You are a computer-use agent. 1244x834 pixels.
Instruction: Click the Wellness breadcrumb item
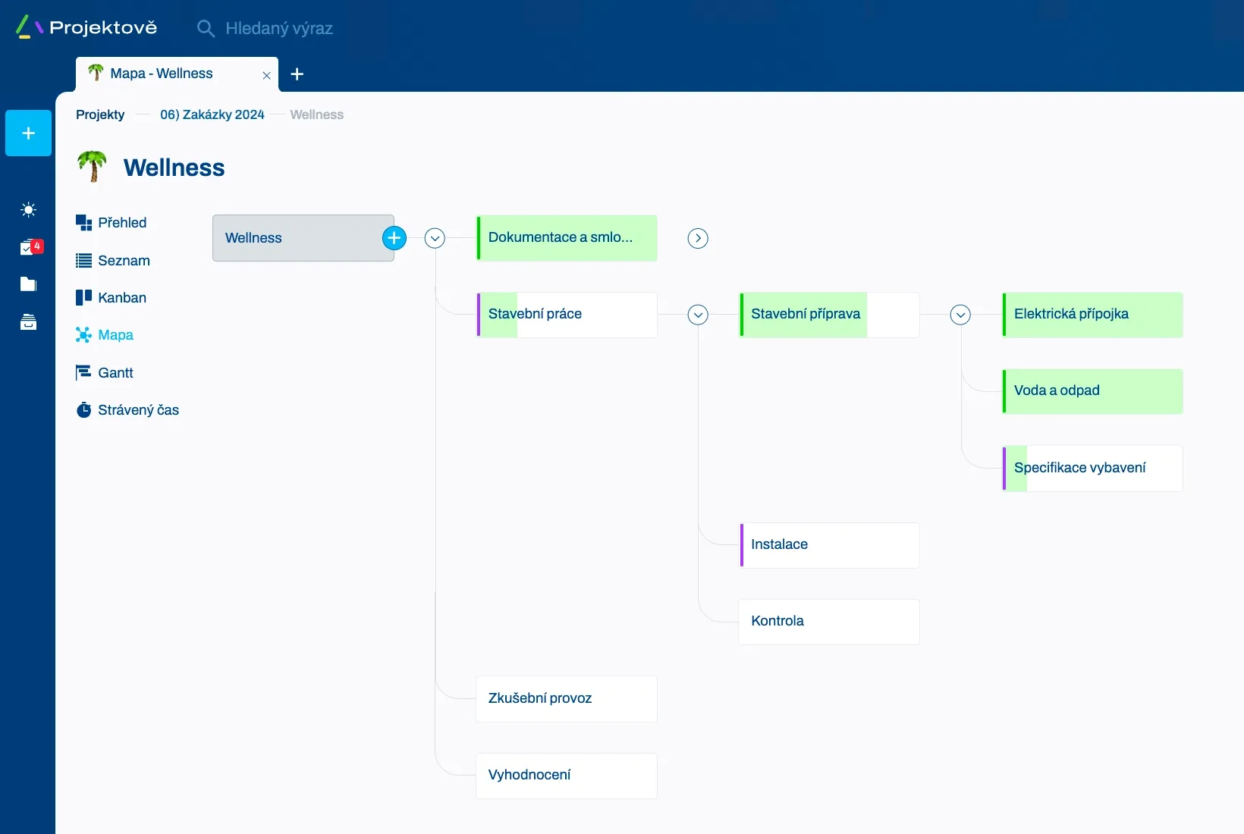(317, 114)
